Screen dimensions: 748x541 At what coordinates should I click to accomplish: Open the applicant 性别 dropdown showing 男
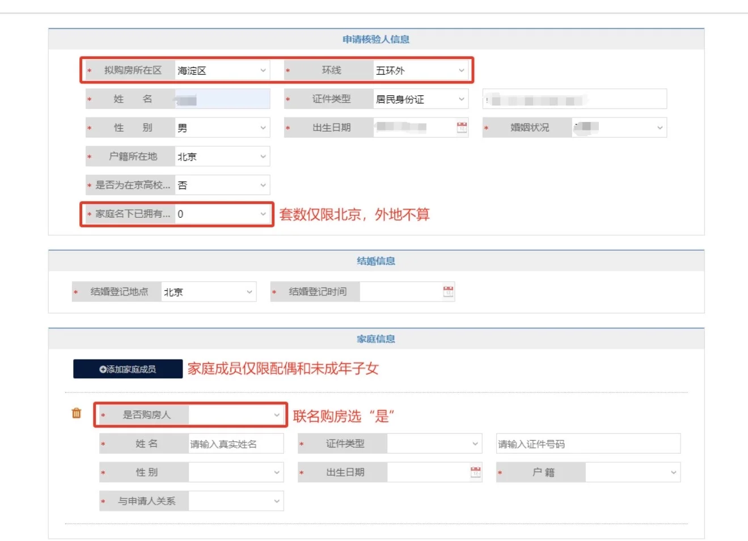click(x=222, y=128)
